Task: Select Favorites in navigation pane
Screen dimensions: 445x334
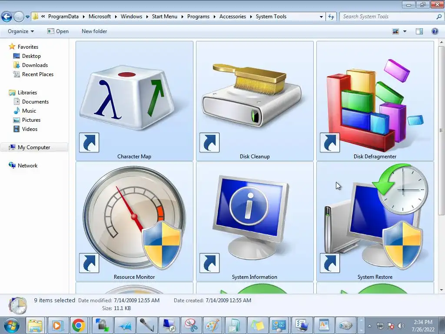Action: tap(28, 47)
